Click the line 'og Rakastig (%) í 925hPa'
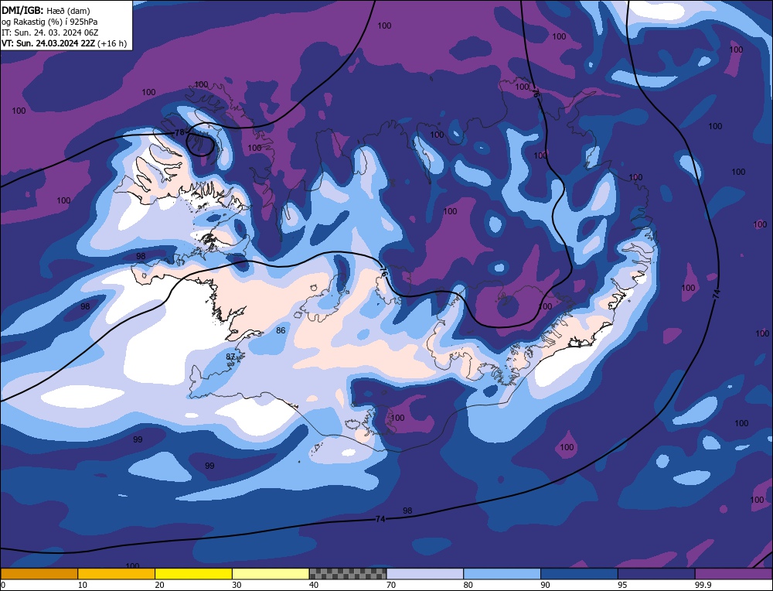This screenshot has width=773, height=591. [49, 21]
